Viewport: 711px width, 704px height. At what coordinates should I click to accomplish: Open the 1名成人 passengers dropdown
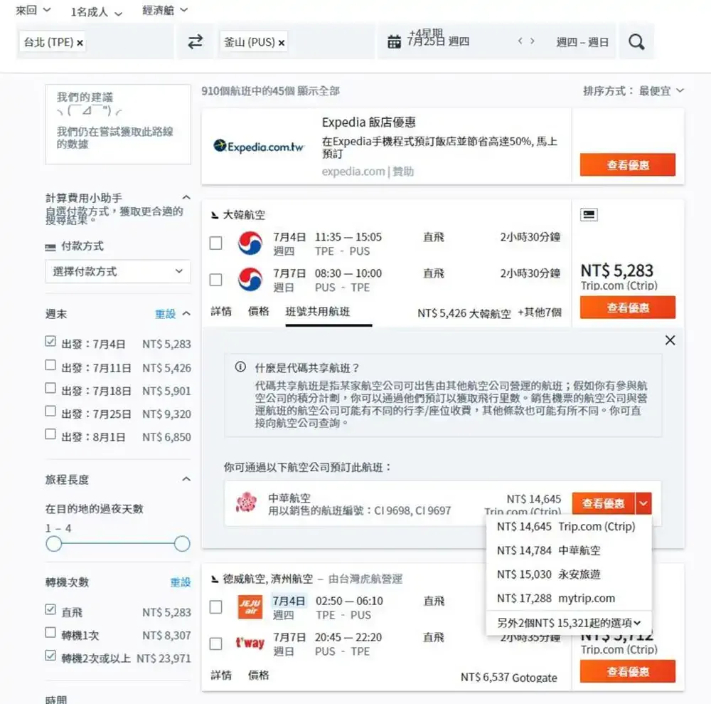point(96,12)
